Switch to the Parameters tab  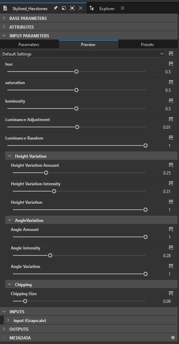pyautogui.click(x=29, y=45)
